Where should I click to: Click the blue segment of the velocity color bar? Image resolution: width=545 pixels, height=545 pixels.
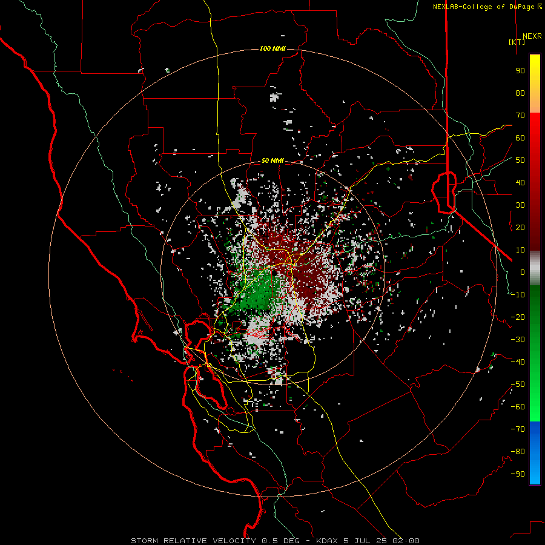point(535,453)
